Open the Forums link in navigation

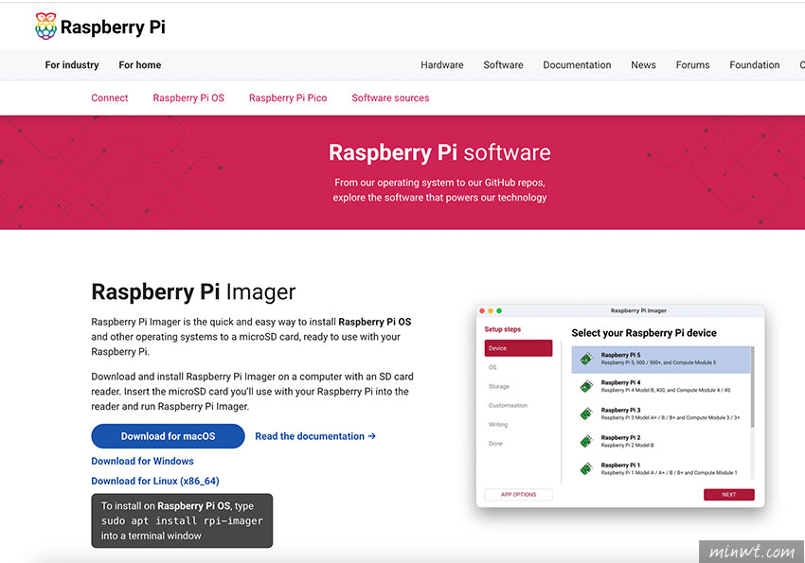coord(692,65)
